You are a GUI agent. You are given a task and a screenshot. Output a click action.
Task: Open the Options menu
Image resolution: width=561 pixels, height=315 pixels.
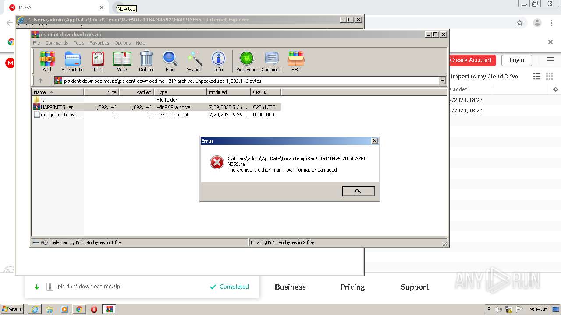pos(123,43)
